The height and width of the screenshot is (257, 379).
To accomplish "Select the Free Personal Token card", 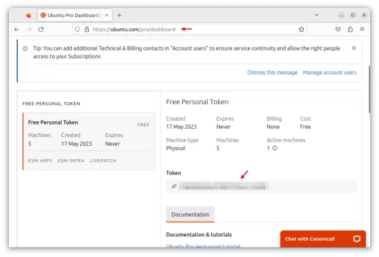I will tap(89, 141).
